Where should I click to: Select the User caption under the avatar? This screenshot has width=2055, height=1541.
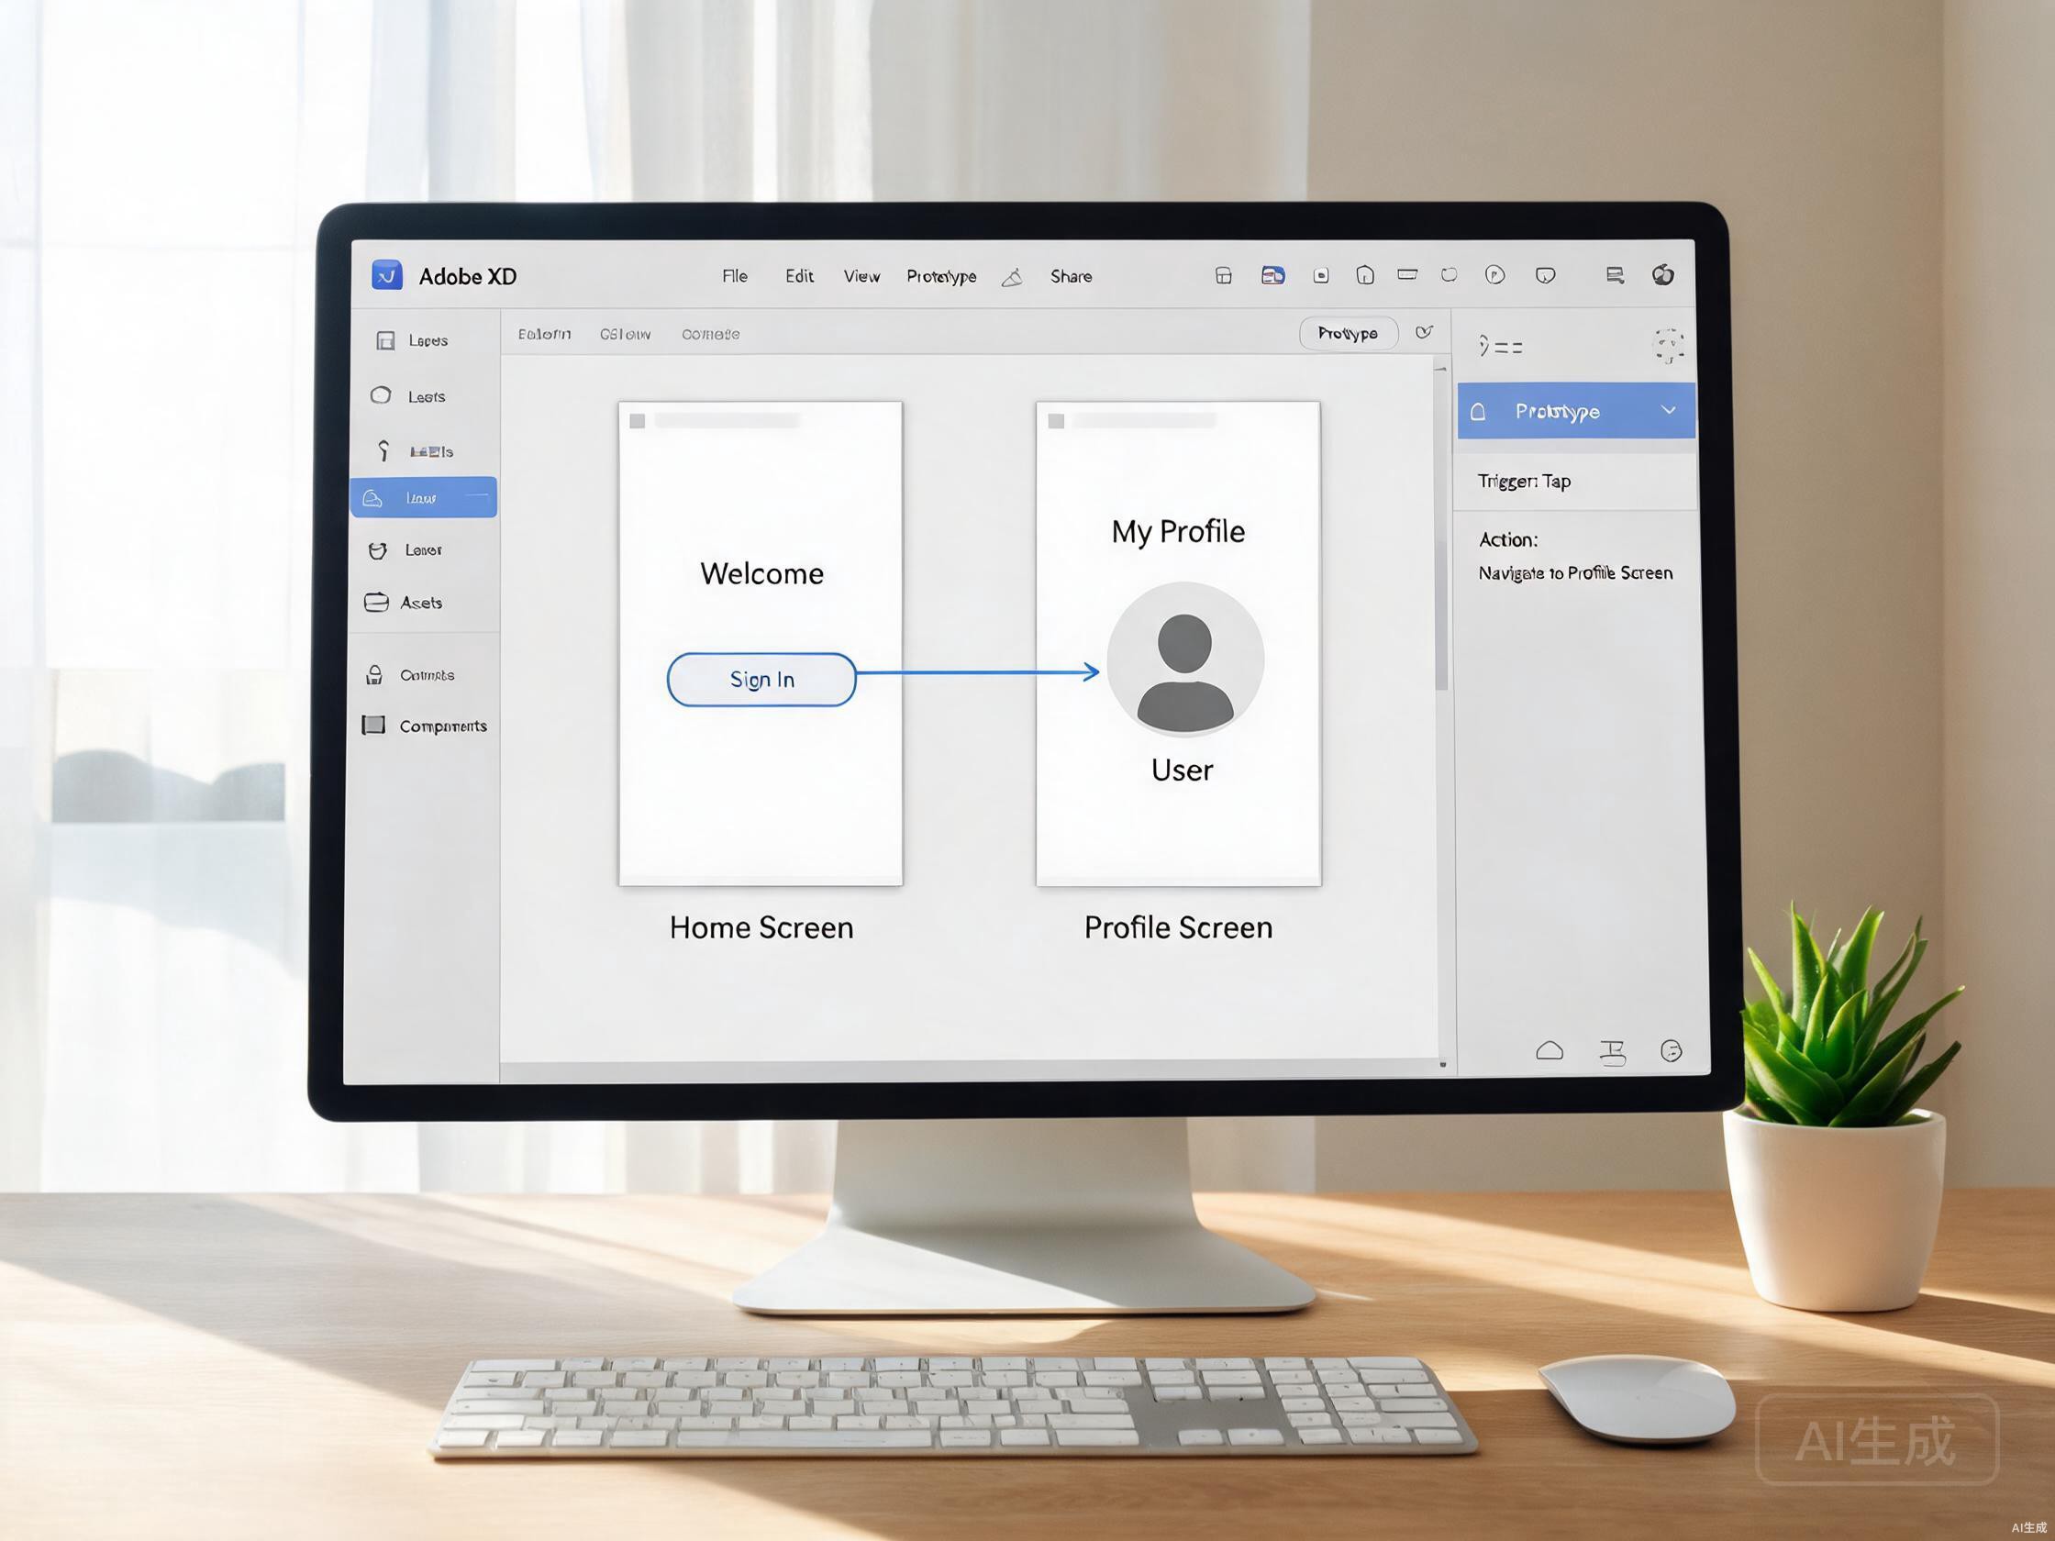[1182, 769]
